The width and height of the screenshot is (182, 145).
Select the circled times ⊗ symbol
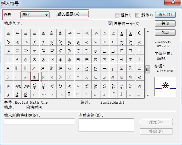click(x=35, y=59)
